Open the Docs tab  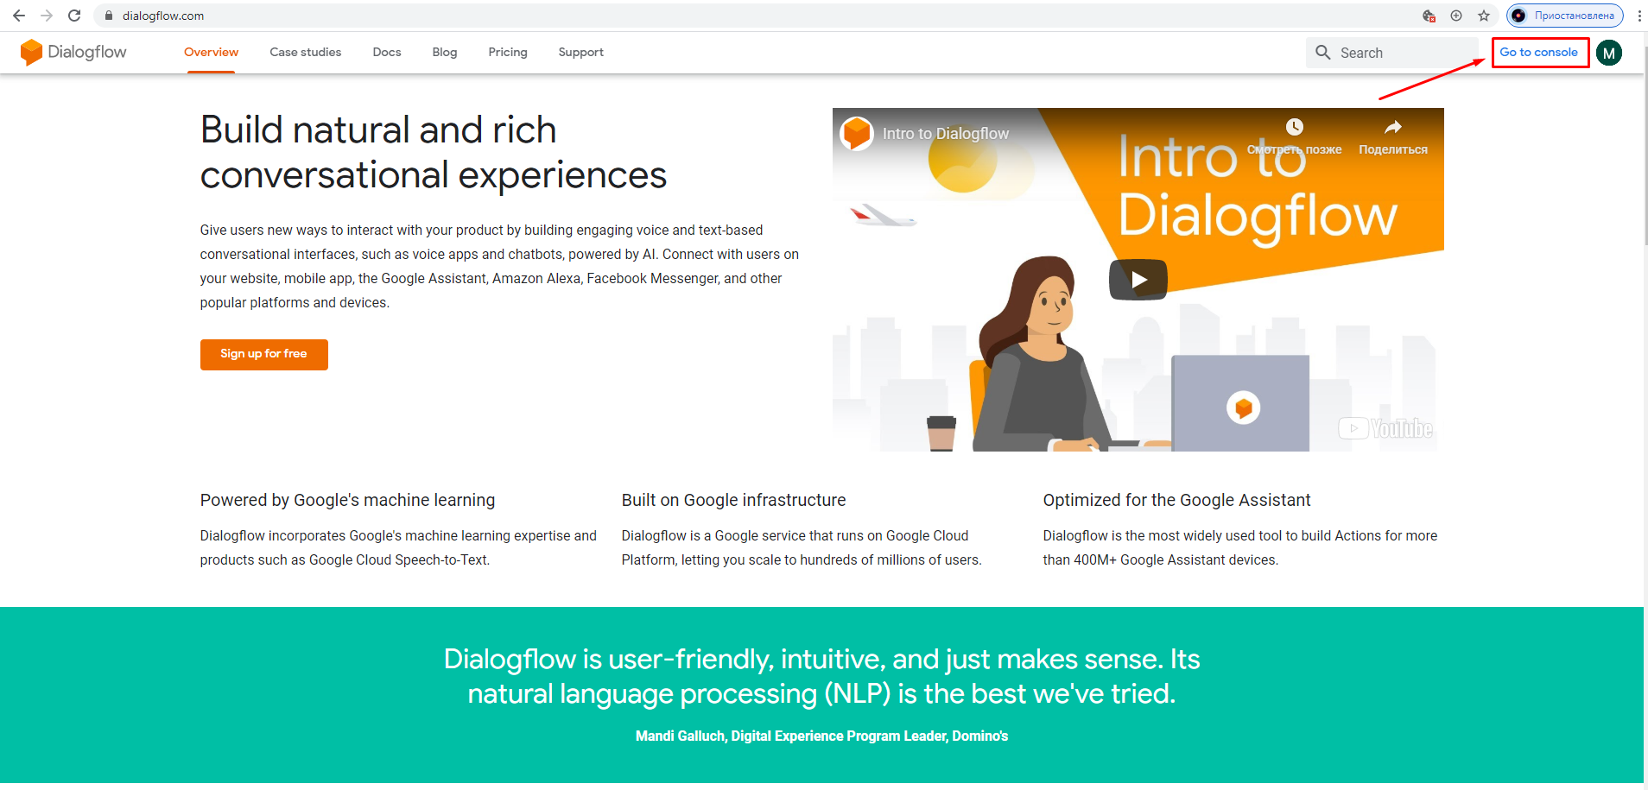coord(387,52)
